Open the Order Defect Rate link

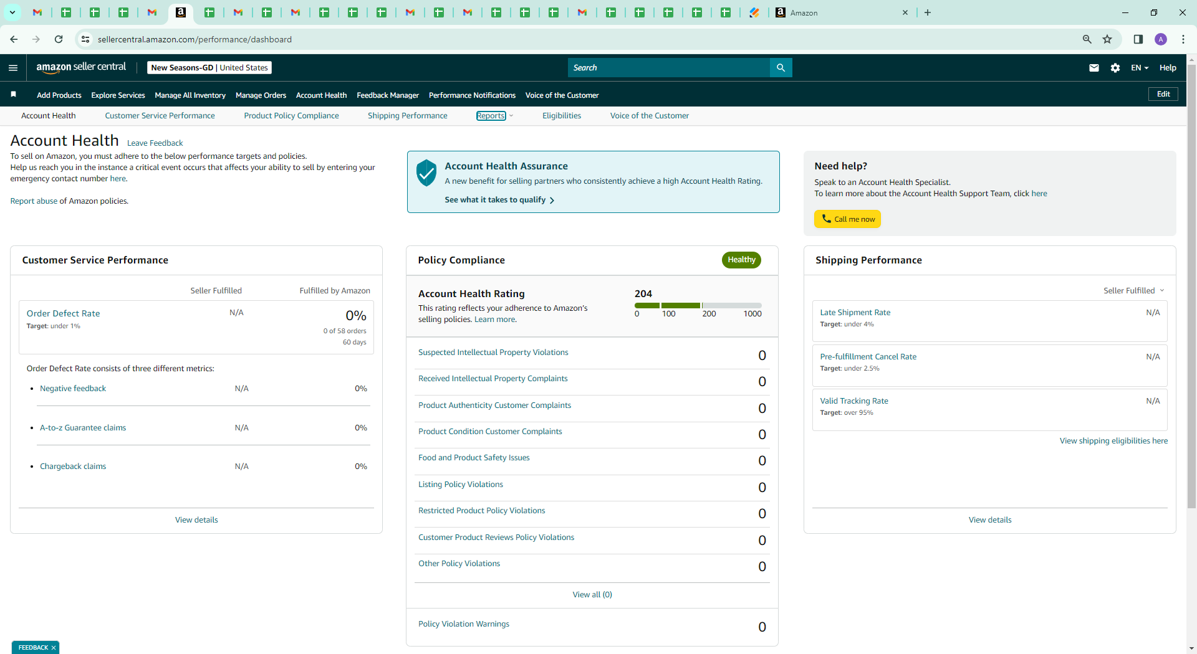click(63, 314)
